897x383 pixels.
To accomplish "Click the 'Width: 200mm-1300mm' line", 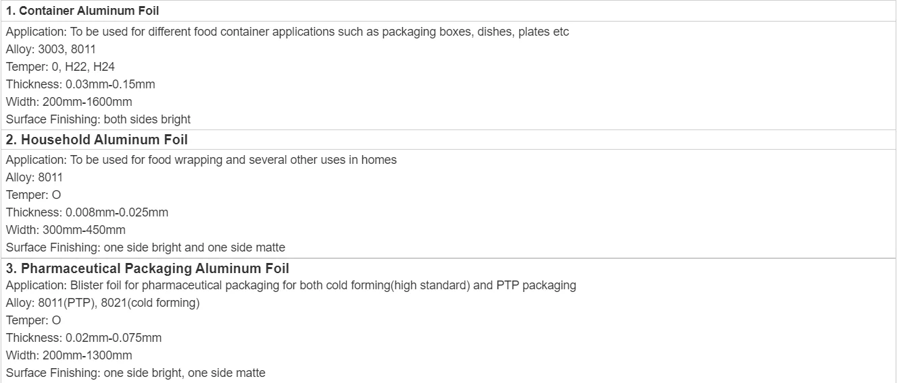I will point(69,355).
